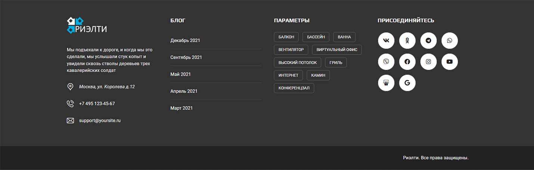Click the phone number +7 495 123-45-67

[x=97, y=103]
